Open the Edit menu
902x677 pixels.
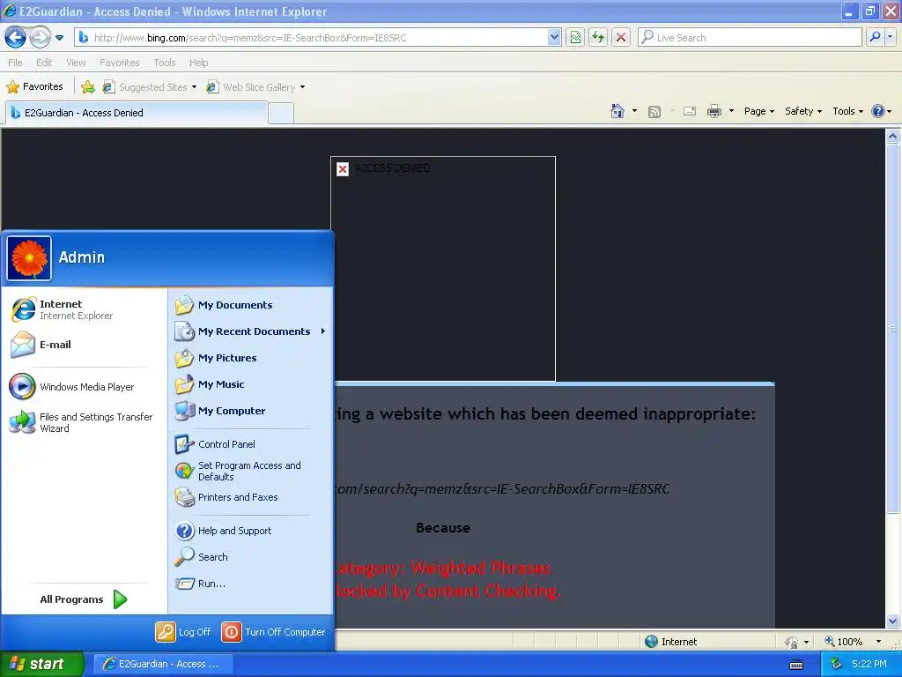[x=44, y=63]
